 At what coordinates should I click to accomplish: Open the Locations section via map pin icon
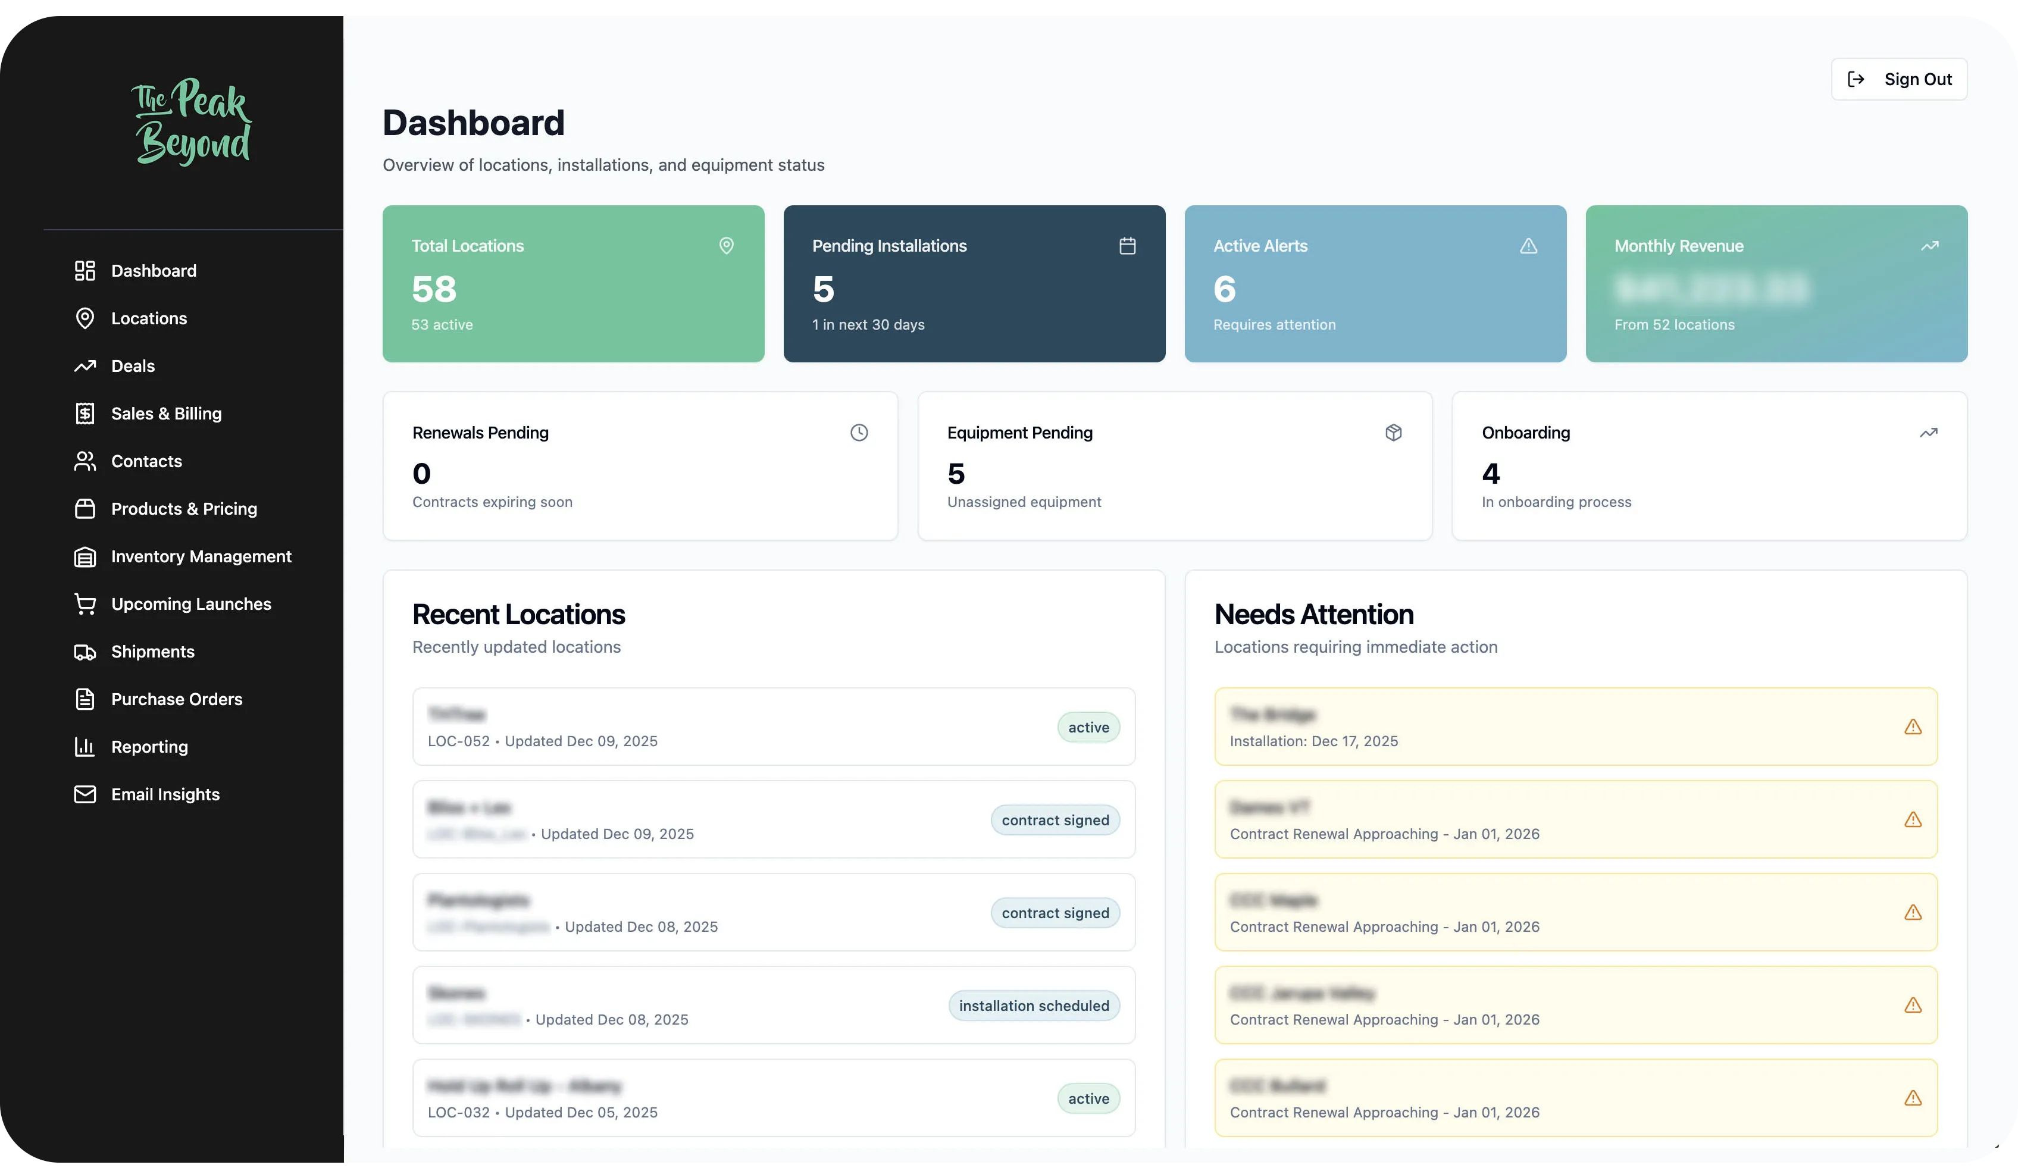(x=85, y=318)
